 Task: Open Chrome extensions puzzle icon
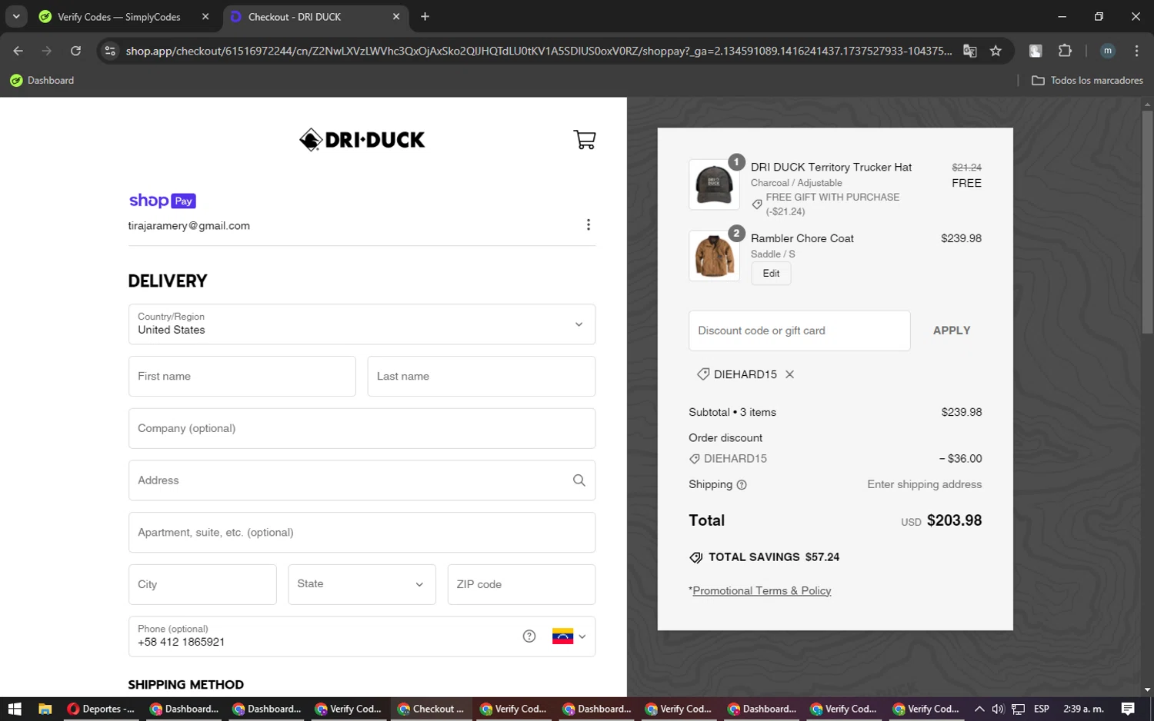[1065, 51]
